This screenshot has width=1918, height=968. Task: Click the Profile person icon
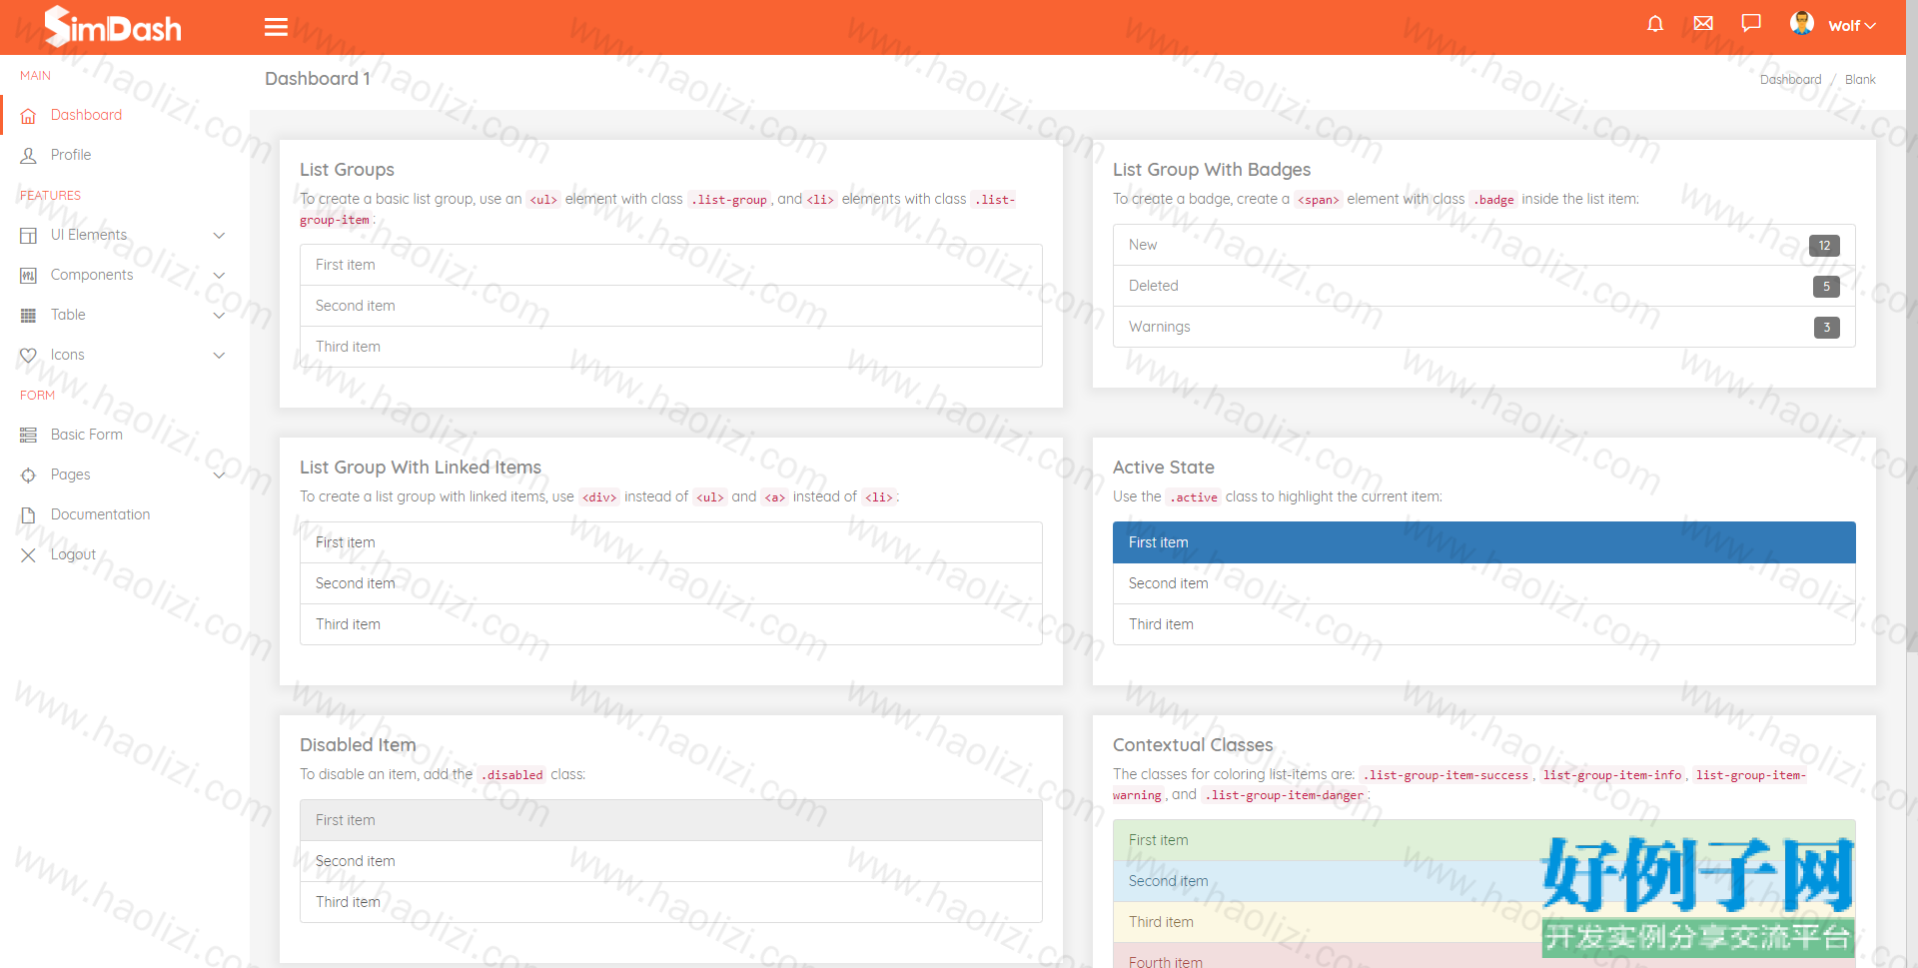[x=28, y=156]
